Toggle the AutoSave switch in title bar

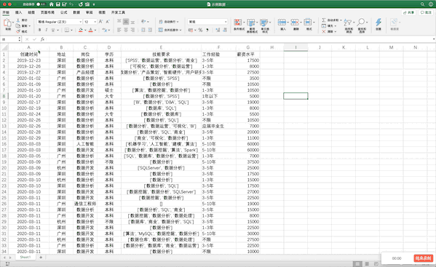[x=41, y=4]
